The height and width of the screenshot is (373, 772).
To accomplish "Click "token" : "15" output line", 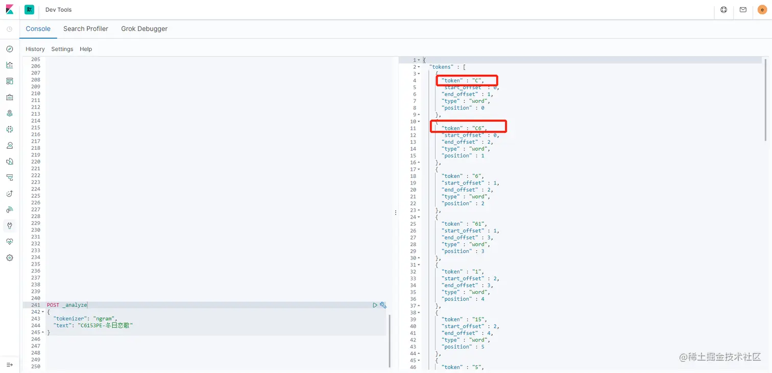I will tap(465, 319).
